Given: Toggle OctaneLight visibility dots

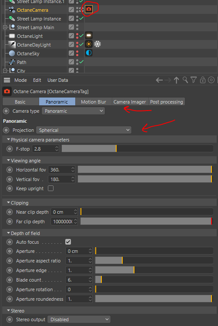Looking at the screenshot, I should pos(77,36).
